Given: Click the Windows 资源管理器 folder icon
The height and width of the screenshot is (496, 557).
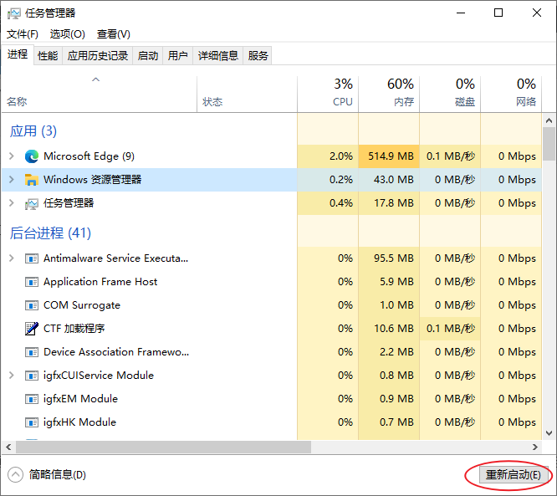Looking at the screenshot, I should click(32, 180).
